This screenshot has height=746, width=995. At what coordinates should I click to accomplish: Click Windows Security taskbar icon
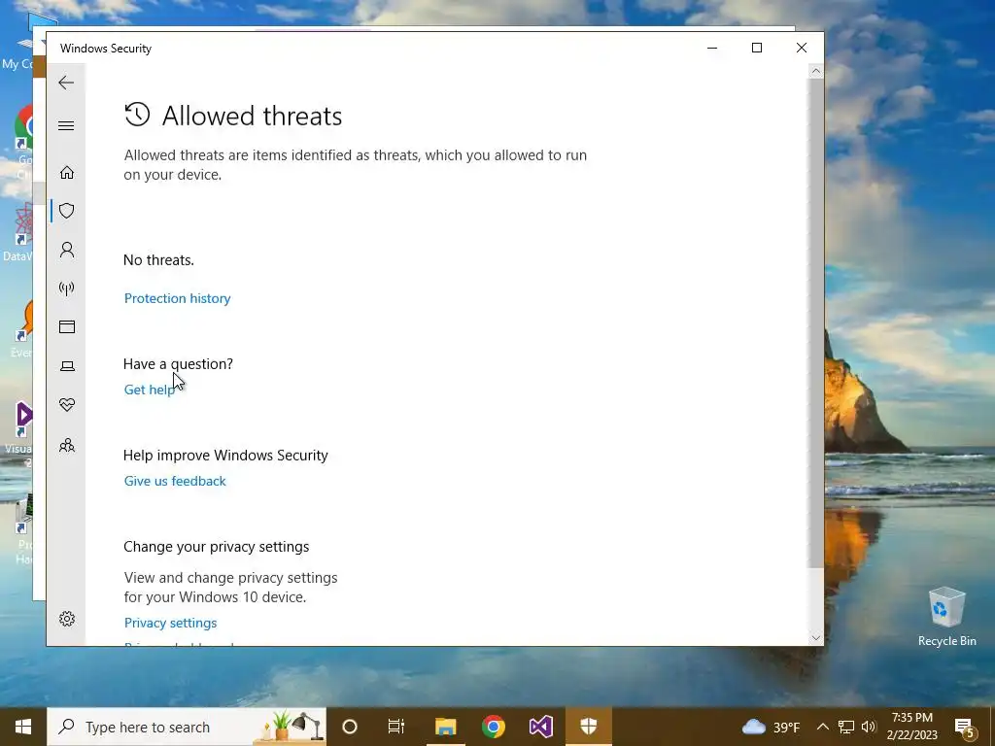589,727
